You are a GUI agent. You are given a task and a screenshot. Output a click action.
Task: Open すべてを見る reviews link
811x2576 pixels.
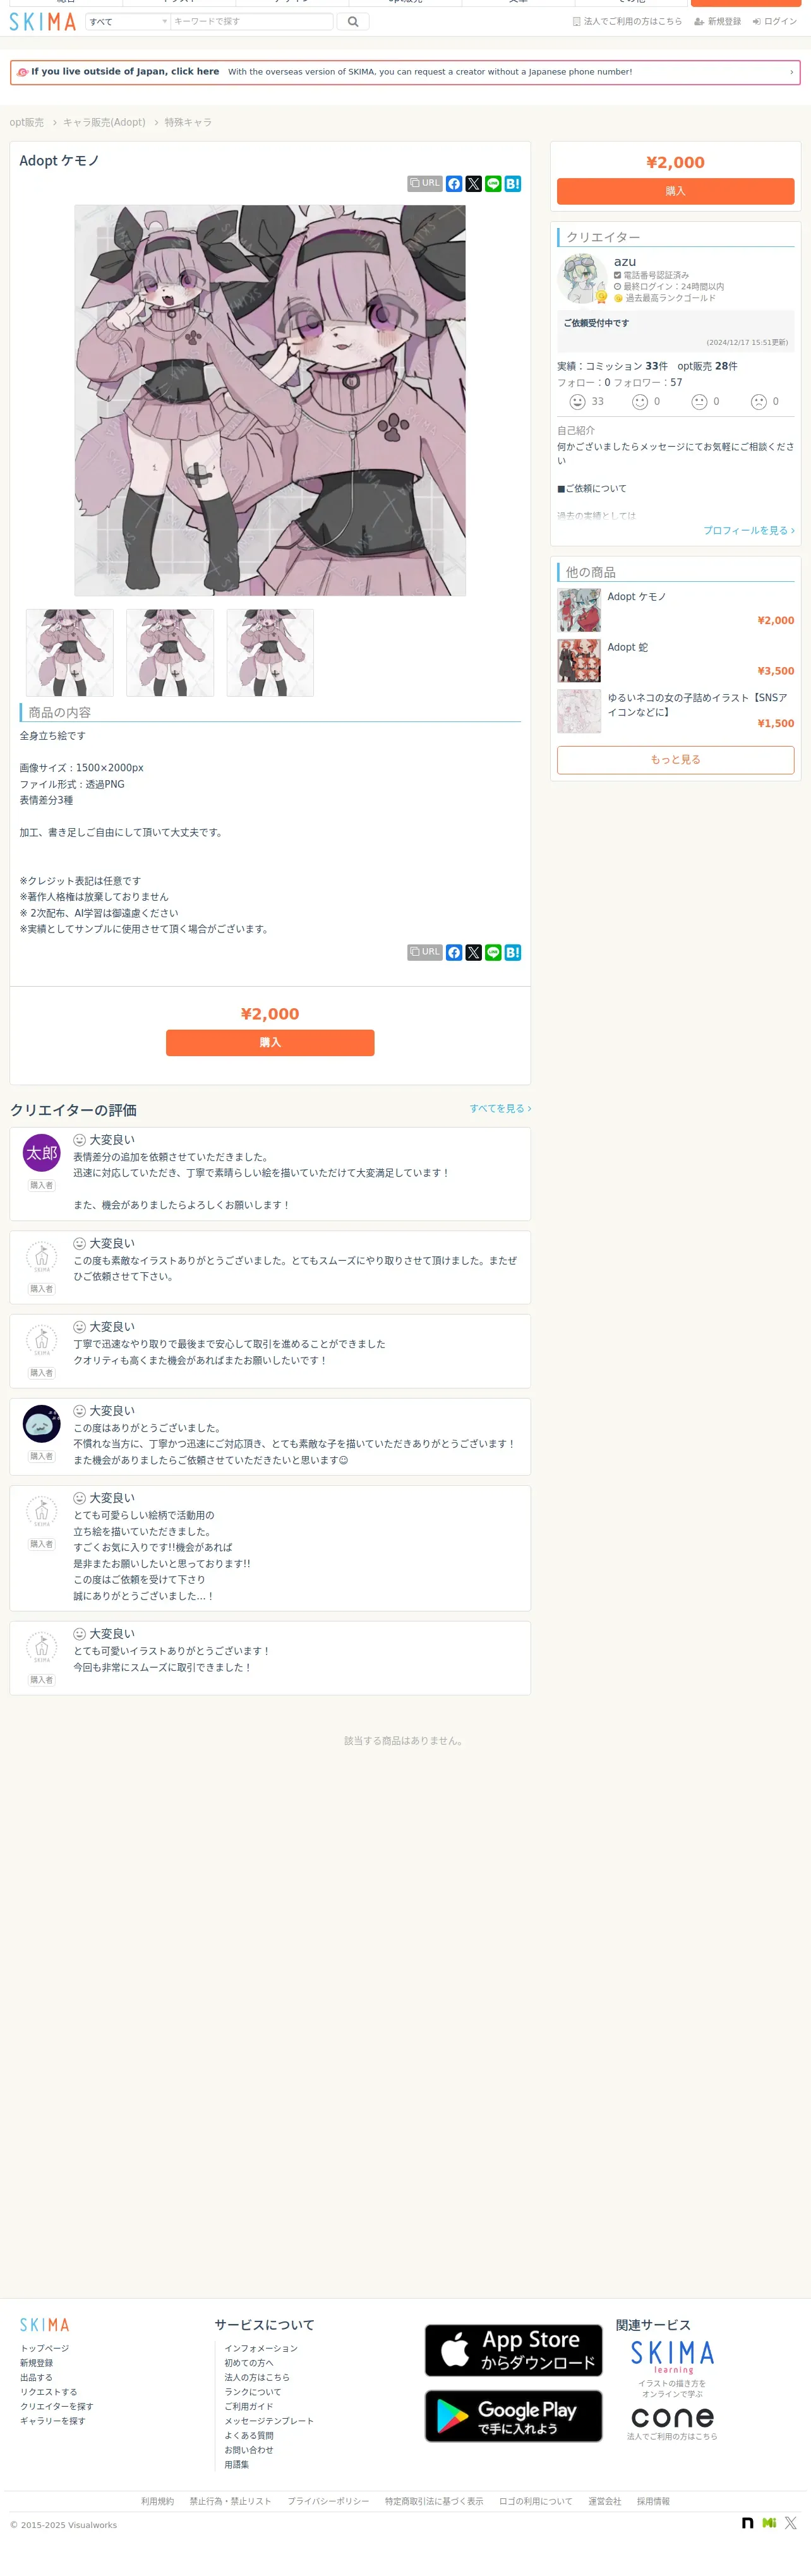[x=500, y=1109]
